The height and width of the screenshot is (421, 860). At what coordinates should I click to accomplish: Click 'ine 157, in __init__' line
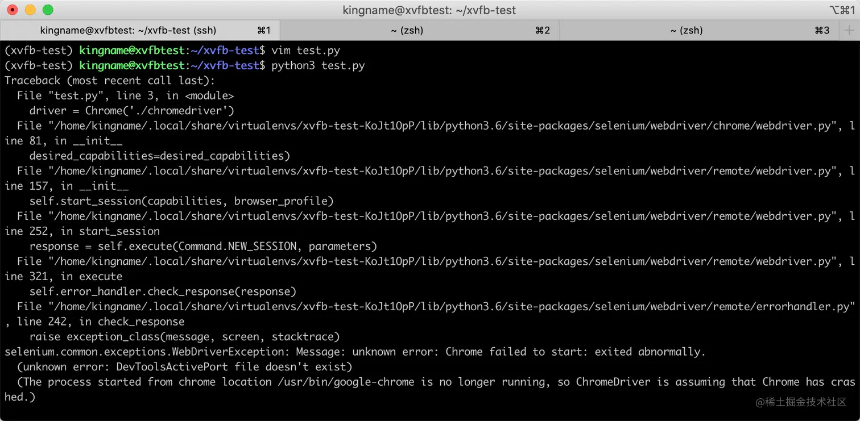pyautogui.click(x=67, y=186)
